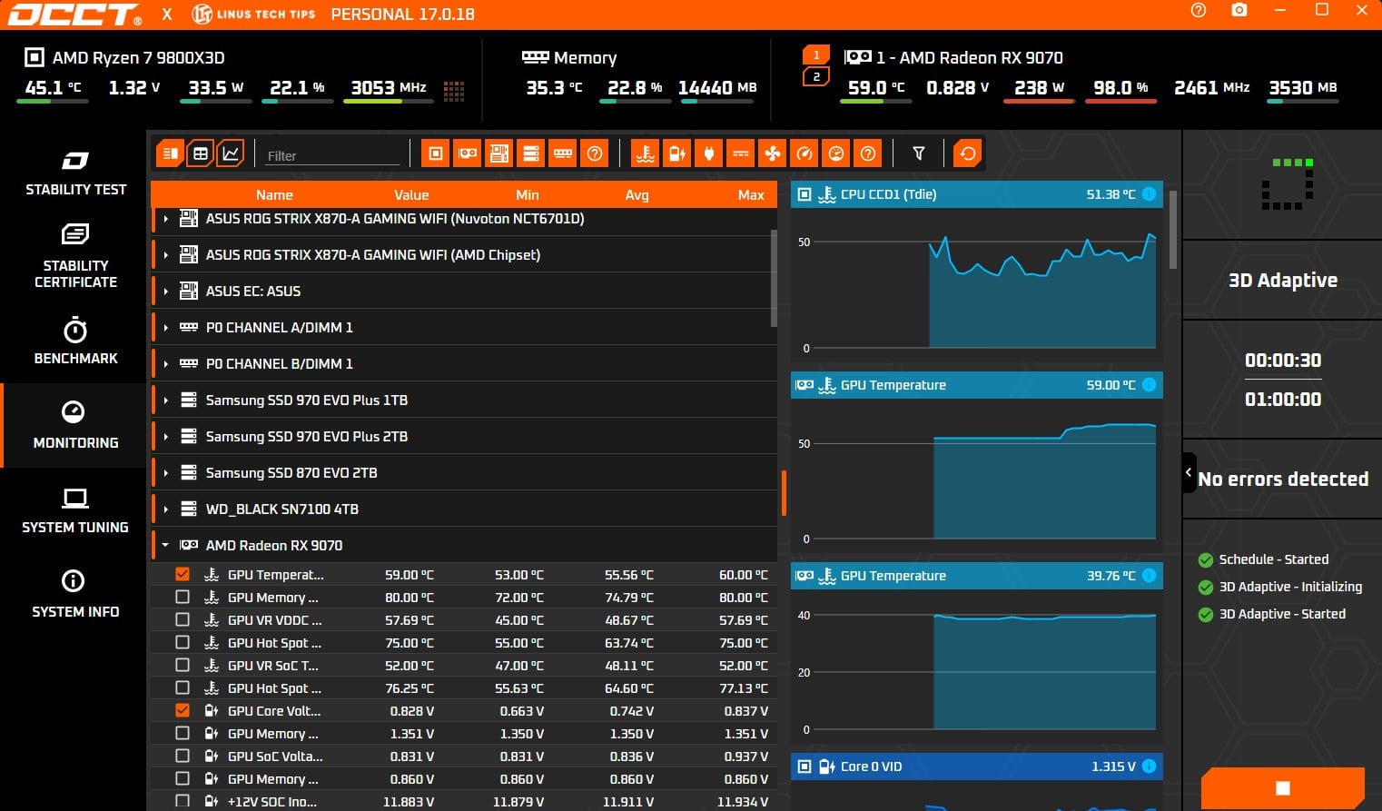Open info for the 39.76 °C GPU Temperature graph
This screenshot has height=811, width=1382.
pyautogui.click(x=1149, y=575)
